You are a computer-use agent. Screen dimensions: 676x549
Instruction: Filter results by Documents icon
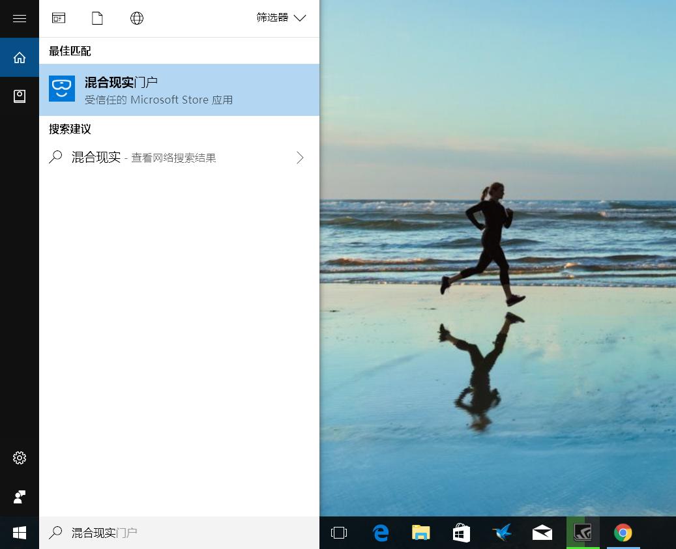pos(97,18)
